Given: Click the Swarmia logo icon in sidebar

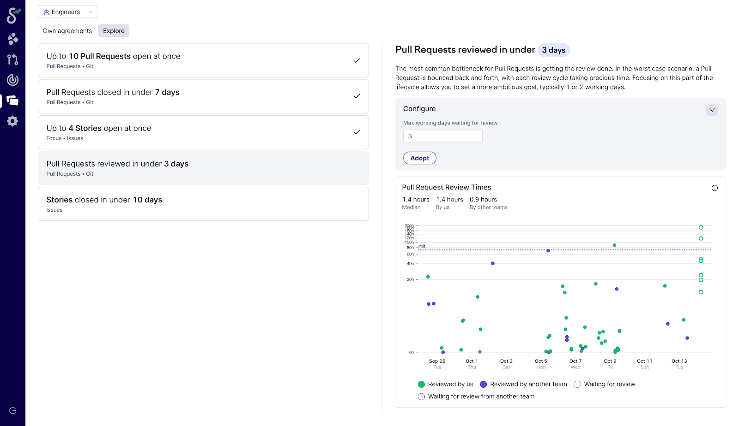Looking at the screenshot, I should (13, 15).
